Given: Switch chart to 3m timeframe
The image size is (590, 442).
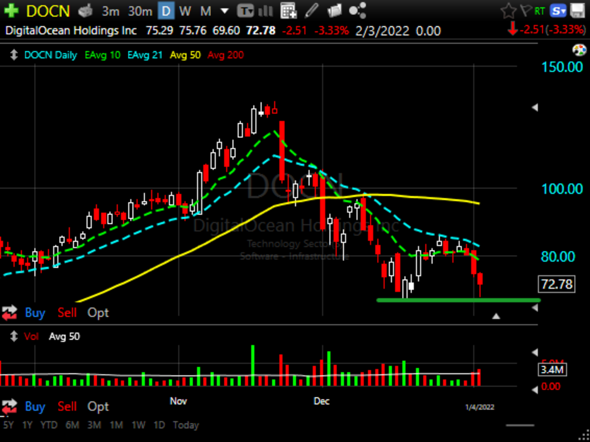Looking at the screenshot, I should [x=111, y=10].
